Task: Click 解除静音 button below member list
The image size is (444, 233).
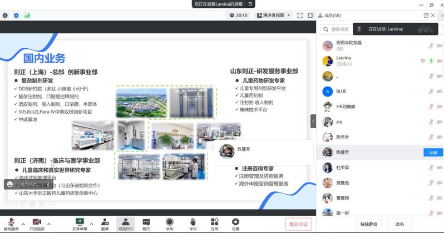Action: click(369, 224)
